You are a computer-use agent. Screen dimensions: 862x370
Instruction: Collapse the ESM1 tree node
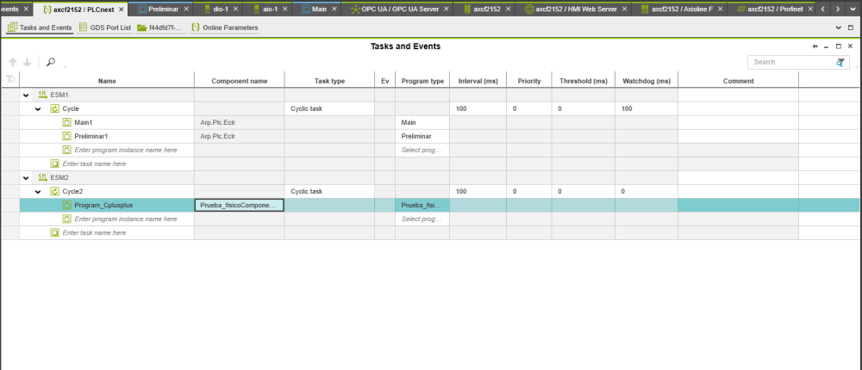point(26,95)
